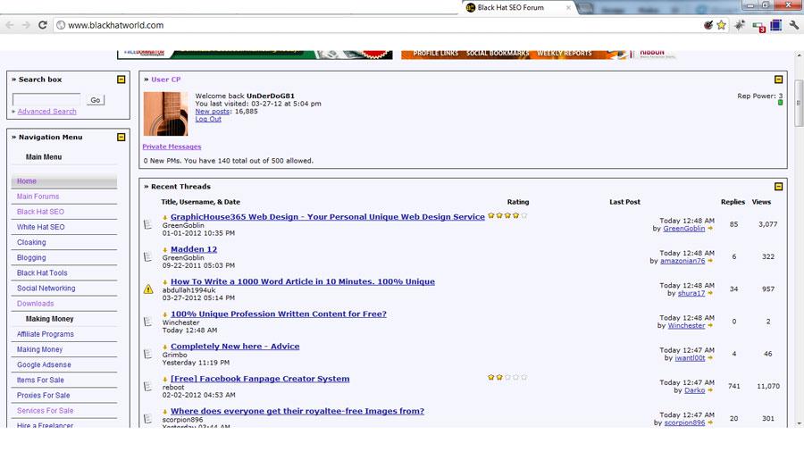This screenshot has height=452, width=804.
Task: Open the royaltee-free Images thread
Action: pyautogui.click(x=297, y=411)
